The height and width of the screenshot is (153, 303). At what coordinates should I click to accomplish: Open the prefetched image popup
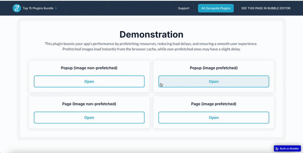pyautogui.click(x=214, y=81)
